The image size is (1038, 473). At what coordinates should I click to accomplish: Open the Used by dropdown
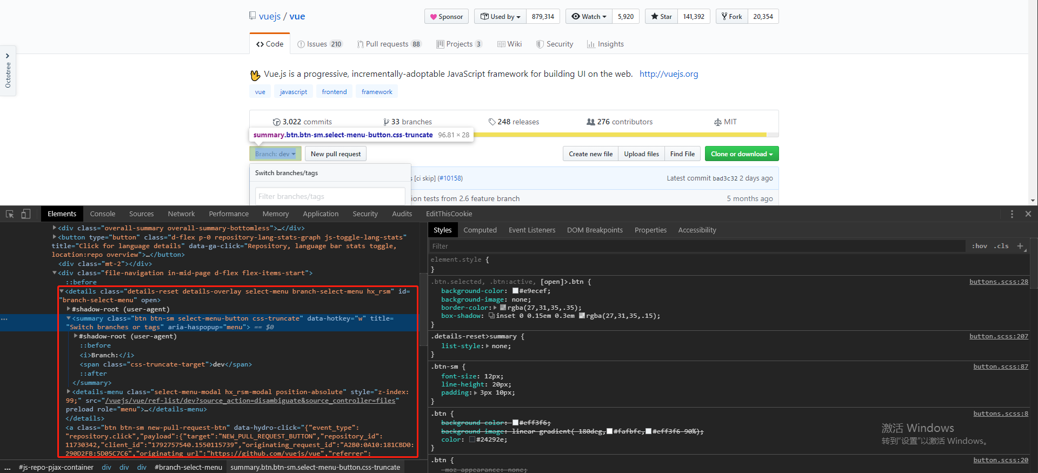(501, 16)
